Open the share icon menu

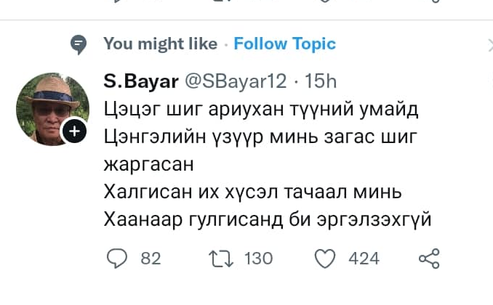430,258
